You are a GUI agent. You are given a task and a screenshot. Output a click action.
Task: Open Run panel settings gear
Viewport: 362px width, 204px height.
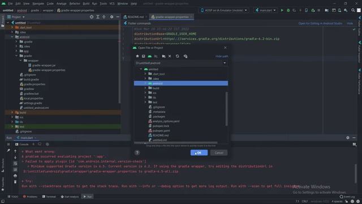click(348, 138)
